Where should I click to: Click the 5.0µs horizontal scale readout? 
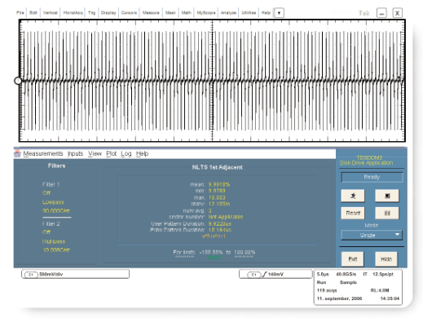[x=323, y=274]
